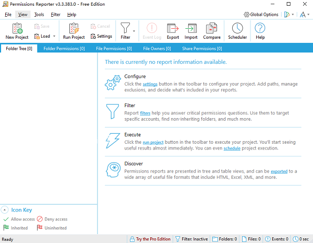Click the 'run project' hyperlink

(x=154, y=142)
